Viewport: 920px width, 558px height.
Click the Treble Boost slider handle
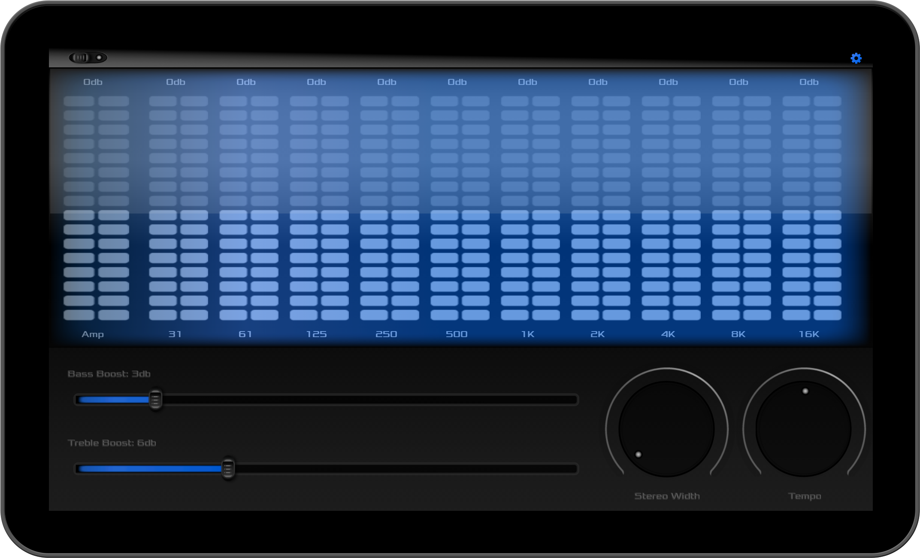coord(228,468)
